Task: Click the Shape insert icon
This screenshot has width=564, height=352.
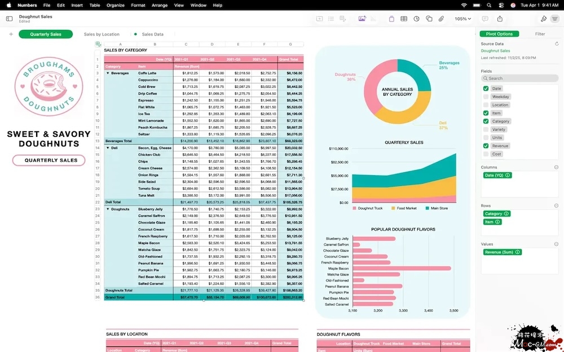Action: point(429,19)
